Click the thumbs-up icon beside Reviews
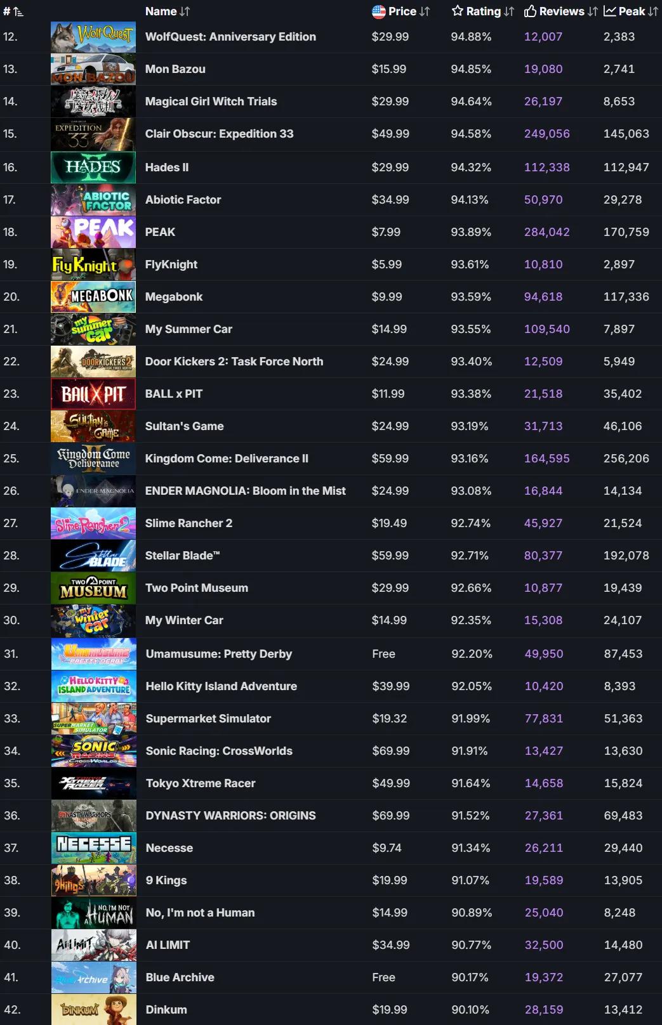The image size is (662, 1025). pyautogui.click(x=530, y=11)
